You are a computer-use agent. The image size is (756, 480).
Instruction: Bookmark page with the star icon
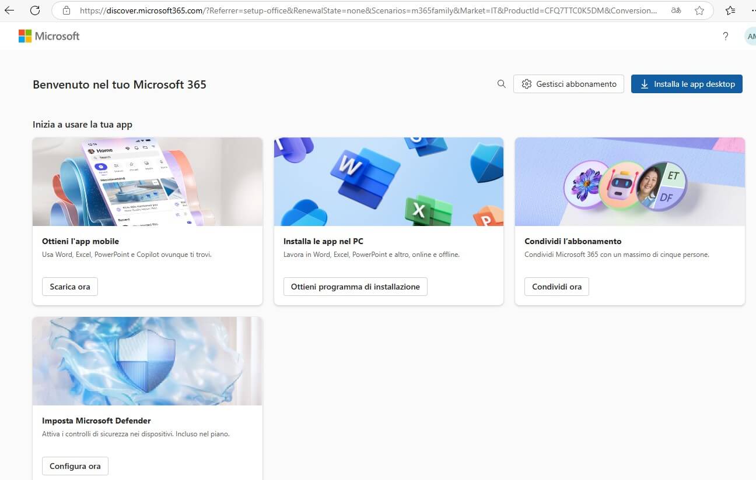[699, 10]
